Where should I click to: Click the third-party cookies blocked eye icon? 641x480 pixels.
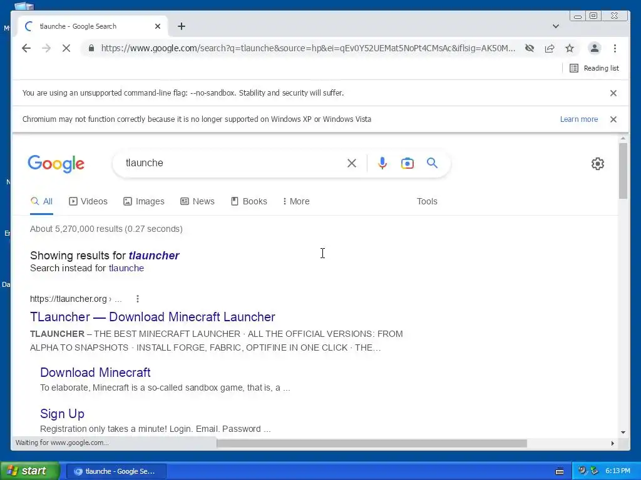(530, 48)
